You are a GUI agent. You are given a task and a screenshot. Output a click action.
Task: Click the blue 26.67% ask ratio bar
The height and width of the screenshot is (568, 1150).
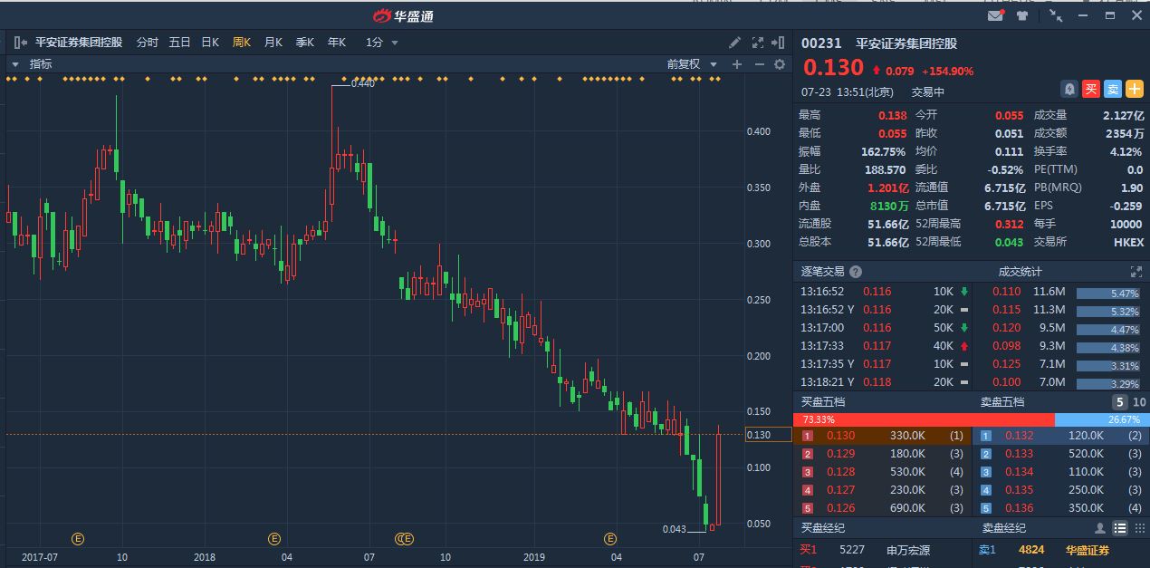point(1100,420)
